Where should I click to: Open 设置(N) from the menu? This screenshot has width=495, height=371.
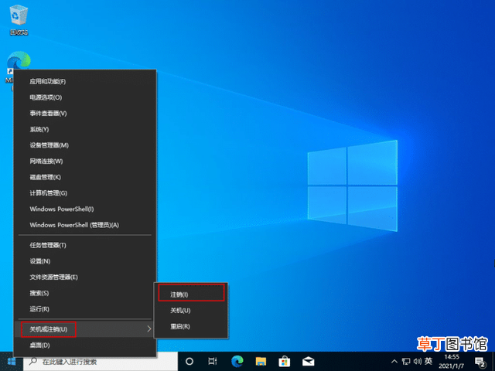84,261
